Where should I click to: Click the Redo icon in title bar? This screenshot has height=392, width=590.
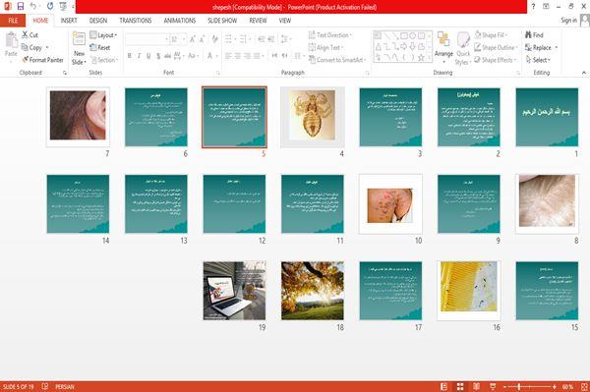tap(50, 7)
